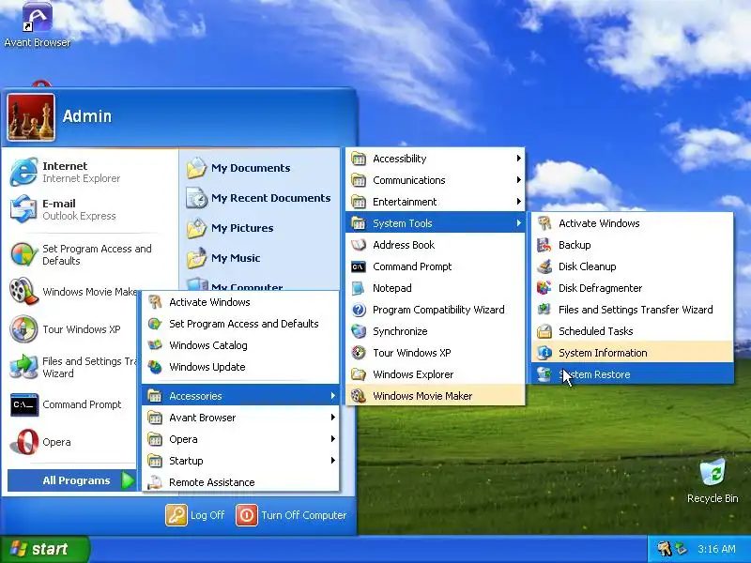Open Notepad from Accessories
The height and width of the screenshot is (563, 751).
(436, 288)
